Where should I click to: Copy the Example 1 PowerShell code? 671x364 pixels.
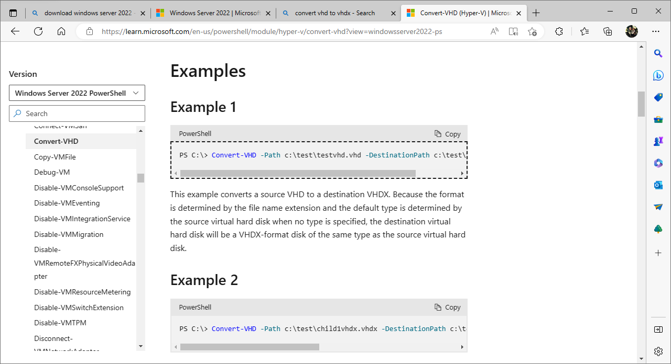[x=448, y=134]
